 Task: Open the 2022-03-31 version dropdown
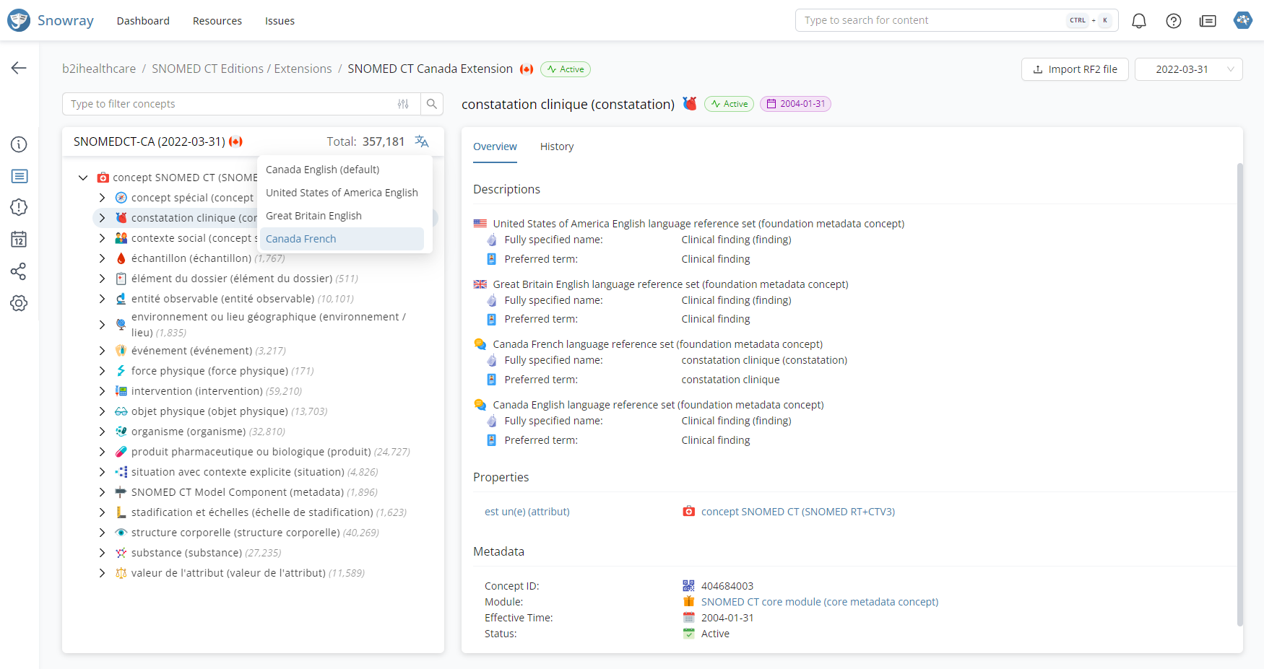coord(1188,69)
